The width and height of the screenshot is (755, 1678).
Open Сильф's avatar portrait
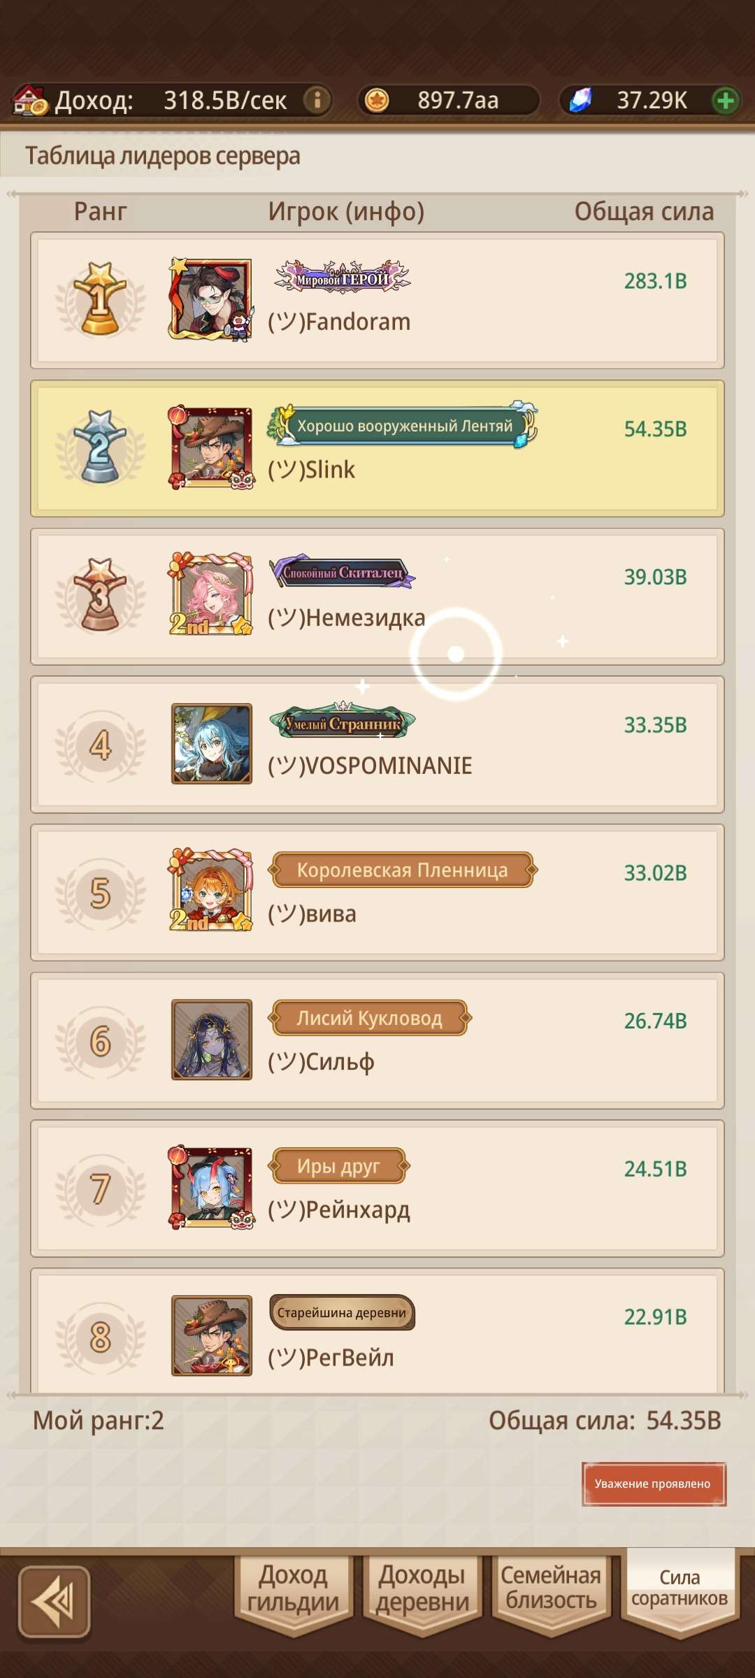(x=212, y=1040)
